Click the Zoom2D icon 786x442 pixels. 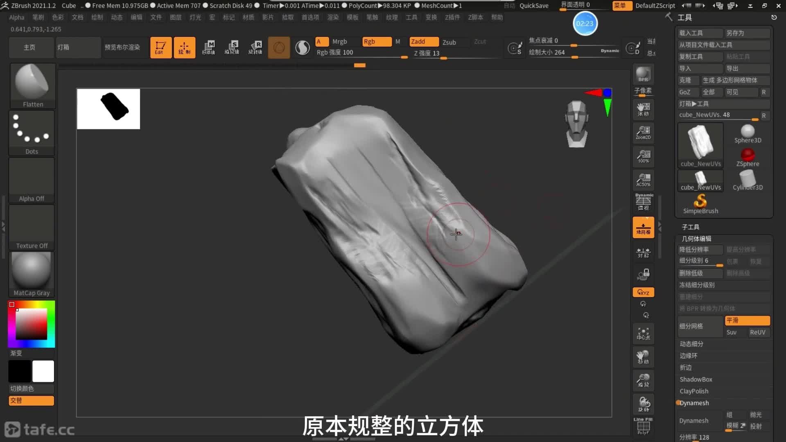coord(643,133)
